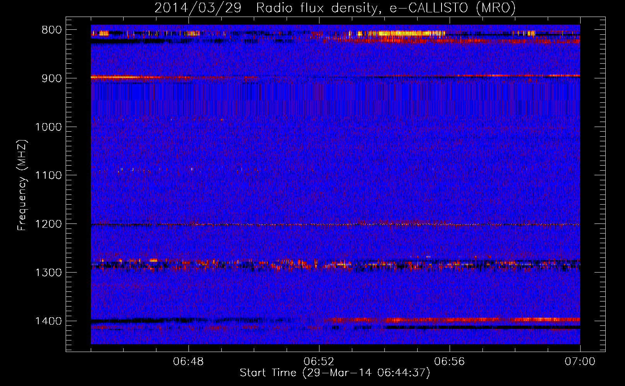
Task: Click the 1100 frequency tick label
Action: [x=48, y=176]
